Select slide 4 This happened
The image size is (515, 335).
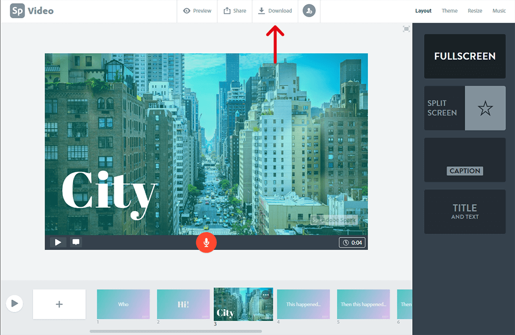[304, 304]
